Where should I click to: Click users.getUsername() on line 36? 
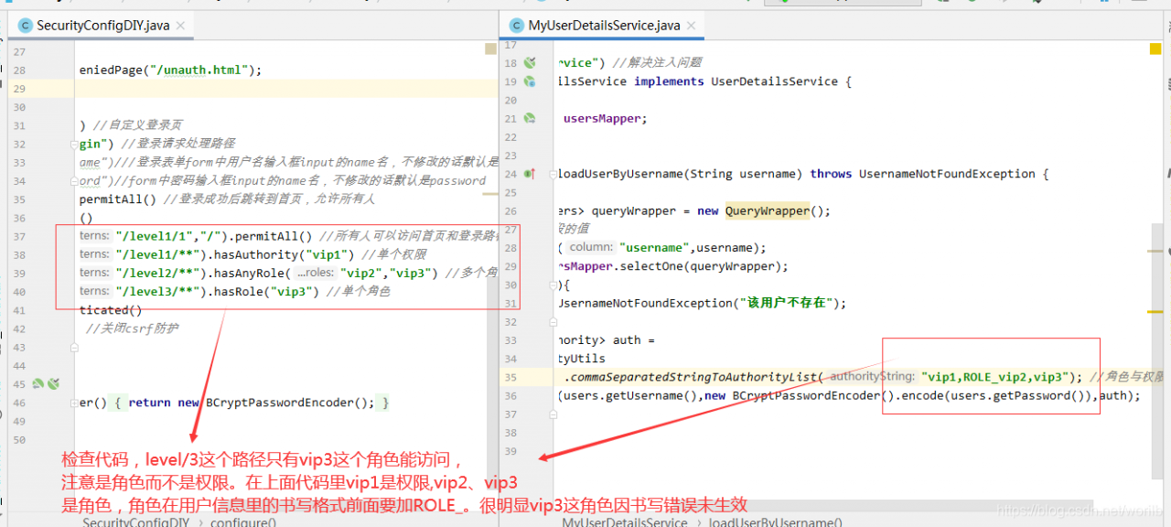(629, 395)
